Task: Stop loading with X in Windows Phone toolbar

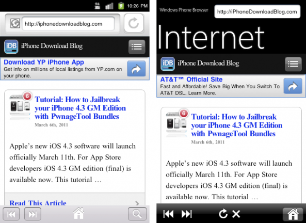Action: 236,214
